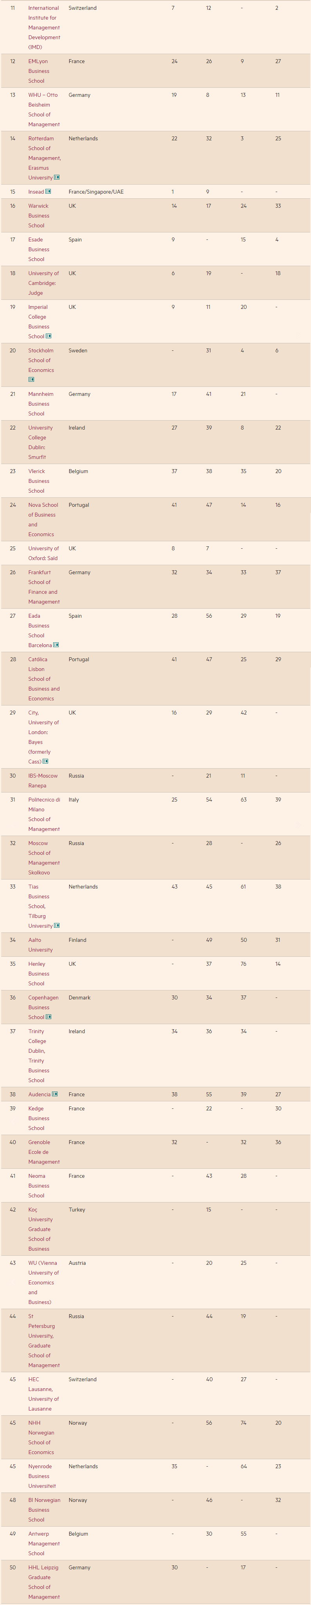Screen dimensions: 311x1605
Task: Open the profile icon beside Eada Business School Barcelona
Action: pos(56,645)
